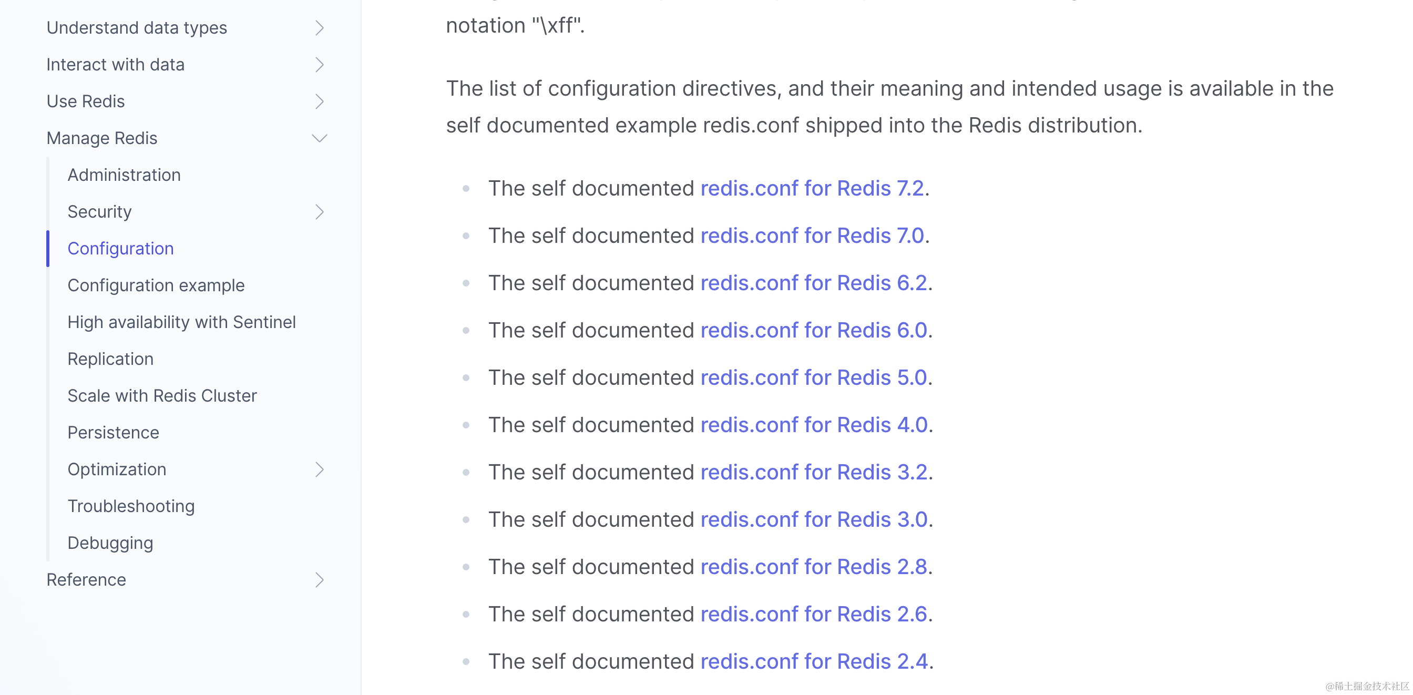Open the Debugging page
Viewport: 1413px width, 695px height.
click(110, 543)
